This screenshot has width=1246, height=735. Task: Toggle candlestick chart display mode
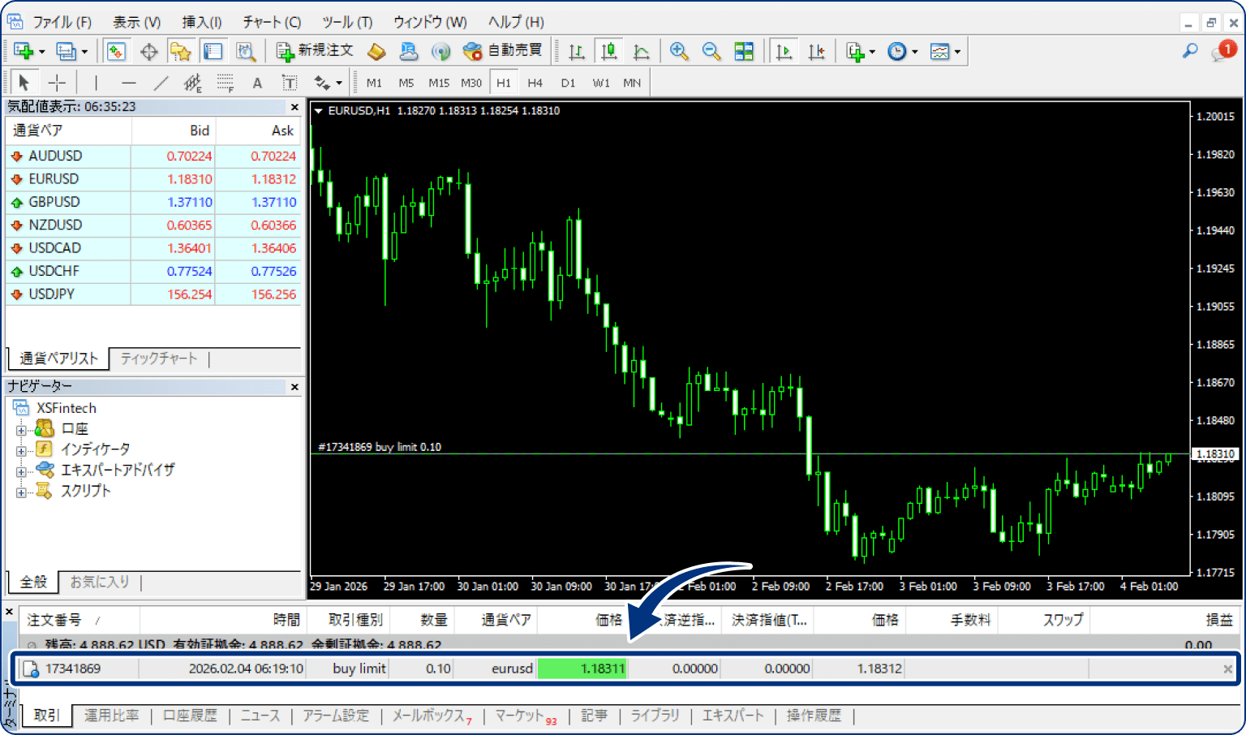(x=608, y=51)
